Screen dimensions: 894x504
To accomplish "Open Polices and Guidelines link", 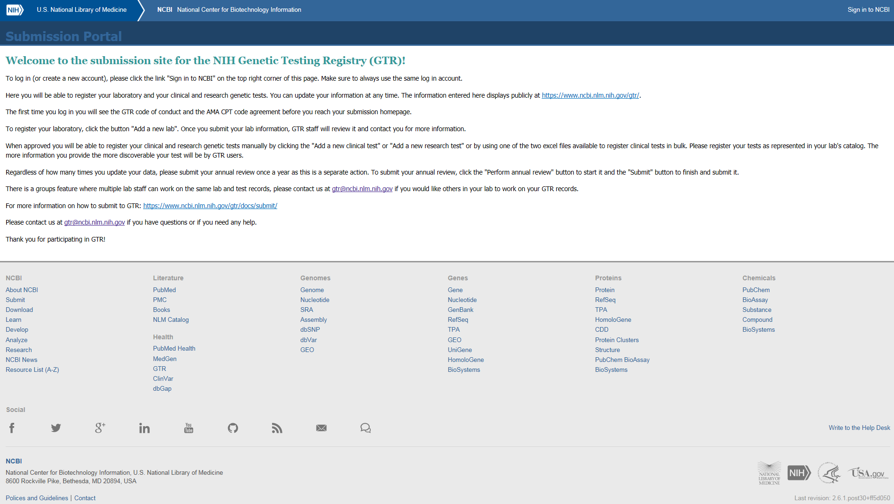I will click(x=37, y=498).
